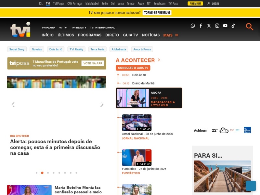Select the Novelas tag
The image size is (260, 195).
pos(37,49)
